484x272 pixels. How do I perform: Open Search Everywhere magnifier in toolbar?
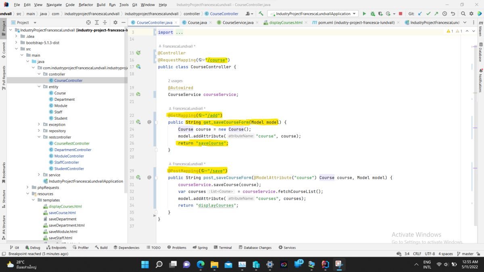click(463, 14)
